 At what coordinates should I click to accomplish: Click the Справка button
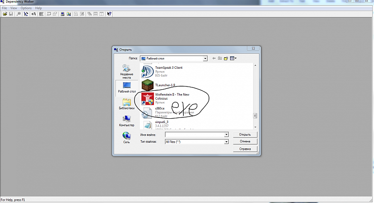pyautogui.click(x=245, y=149)
